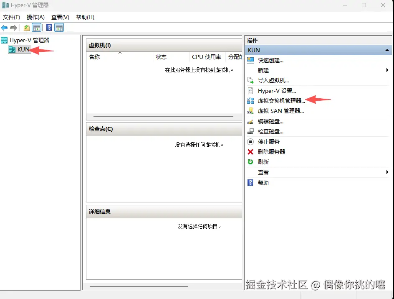Image resolution: width=394 pixels, height=299 pixels.
Task: Click the 编辑磁盘 icon
Action: [x=250, y=122]
